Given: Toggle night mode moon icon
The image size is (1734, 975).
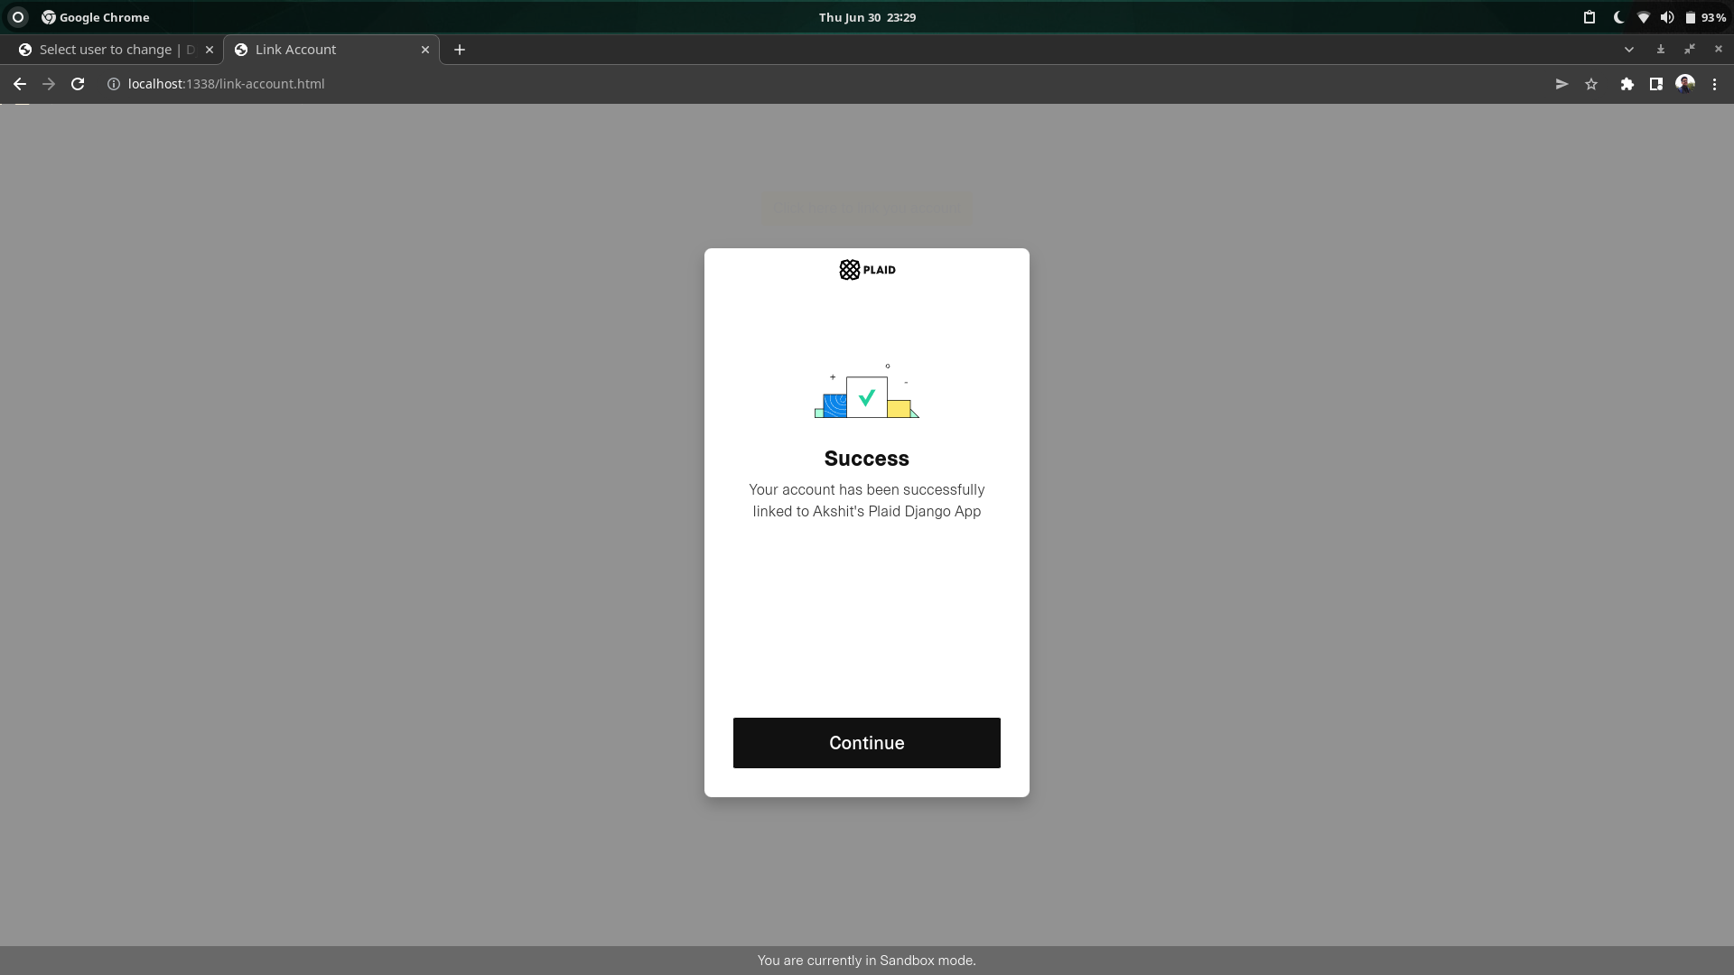Looking at the screenshot, I should click(1617, 17).
